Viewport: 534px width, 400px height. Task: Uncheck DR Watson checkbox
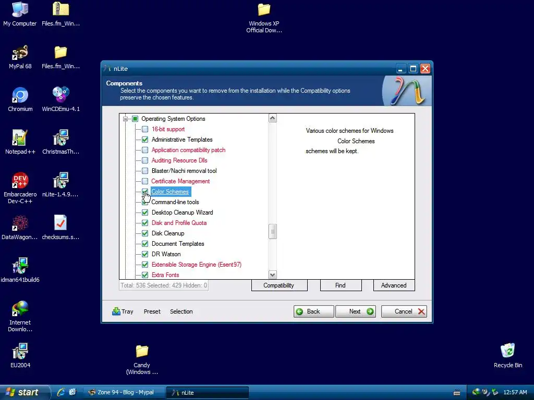tap(145, 254)
